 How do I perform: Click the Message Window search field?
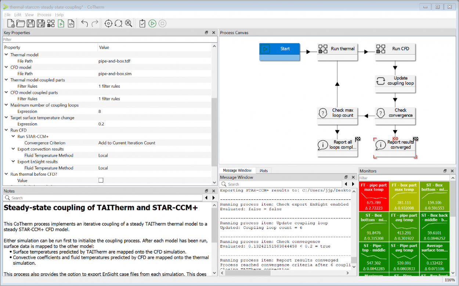click(x=281, y=184)
